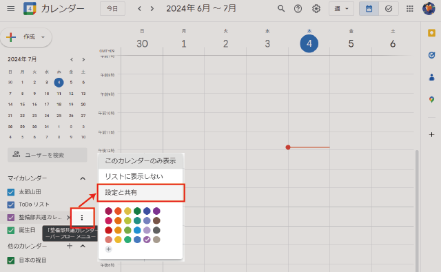The width and height of the screenshot is (441, 272).
Task: Switch to the tasks checkmark view
Action: click(389, 9)
